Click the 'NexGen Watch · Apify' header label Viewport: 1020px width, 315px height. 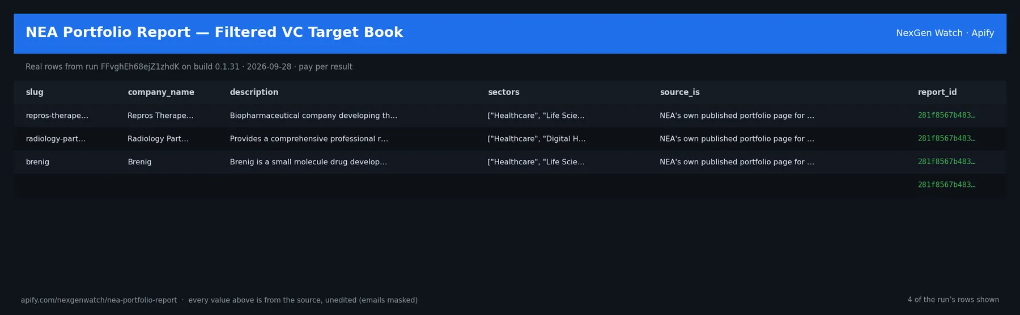click(x=945, y=33)
